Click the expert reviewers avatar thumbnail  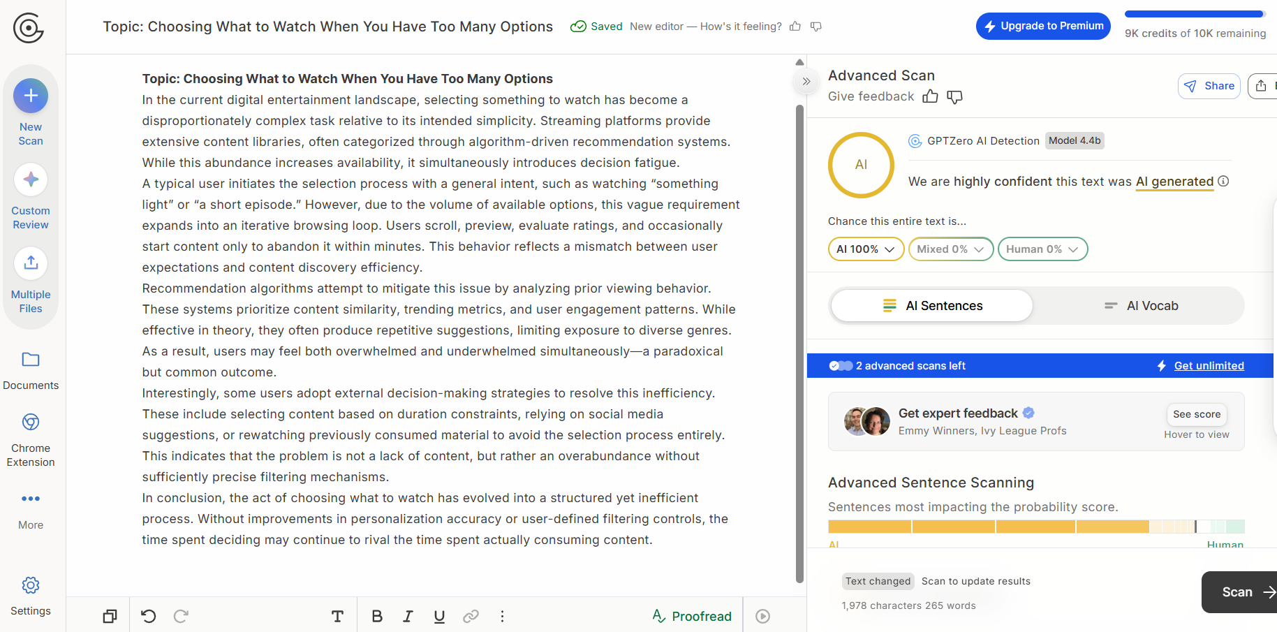coord(866,421)
